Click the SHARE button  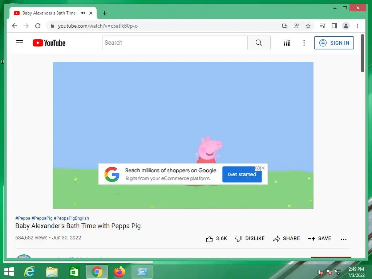[286, 238]
